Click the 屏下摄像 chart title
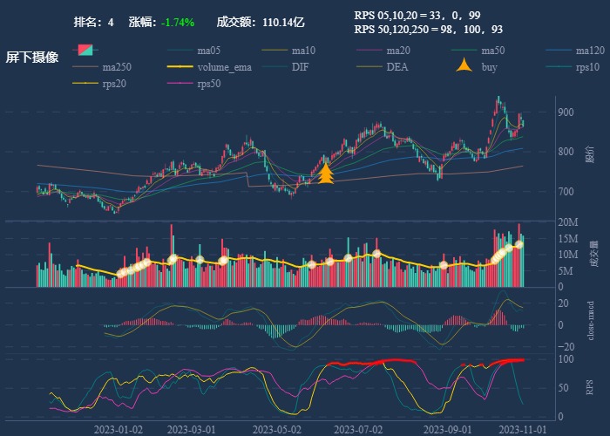The image size is (610, 436). pos(32,58)
